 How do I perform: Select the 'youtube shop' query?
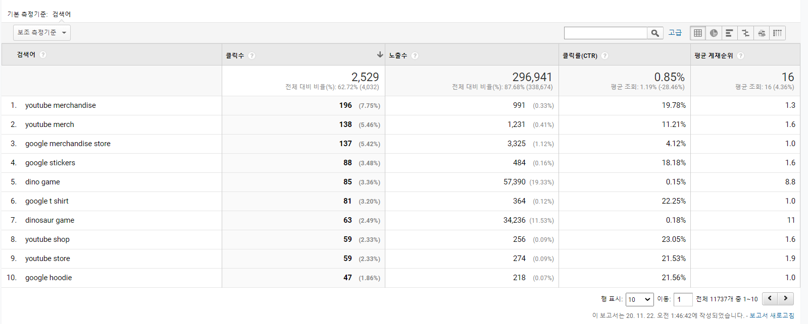[x=47, y=239]
